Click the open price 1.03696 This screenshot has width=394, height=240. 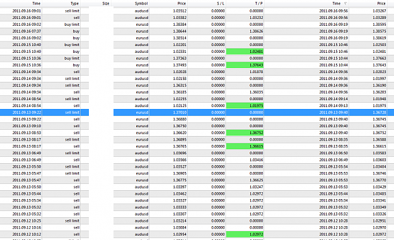(180, 153)
